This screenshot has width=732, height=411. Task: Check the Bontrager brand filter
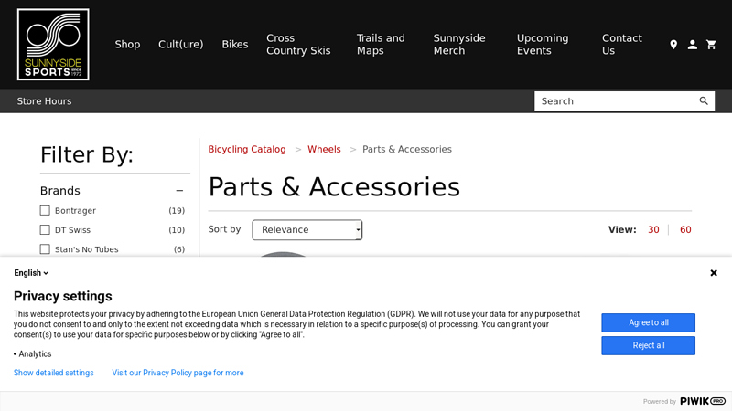pyautogui.click(x=45, y=211)
